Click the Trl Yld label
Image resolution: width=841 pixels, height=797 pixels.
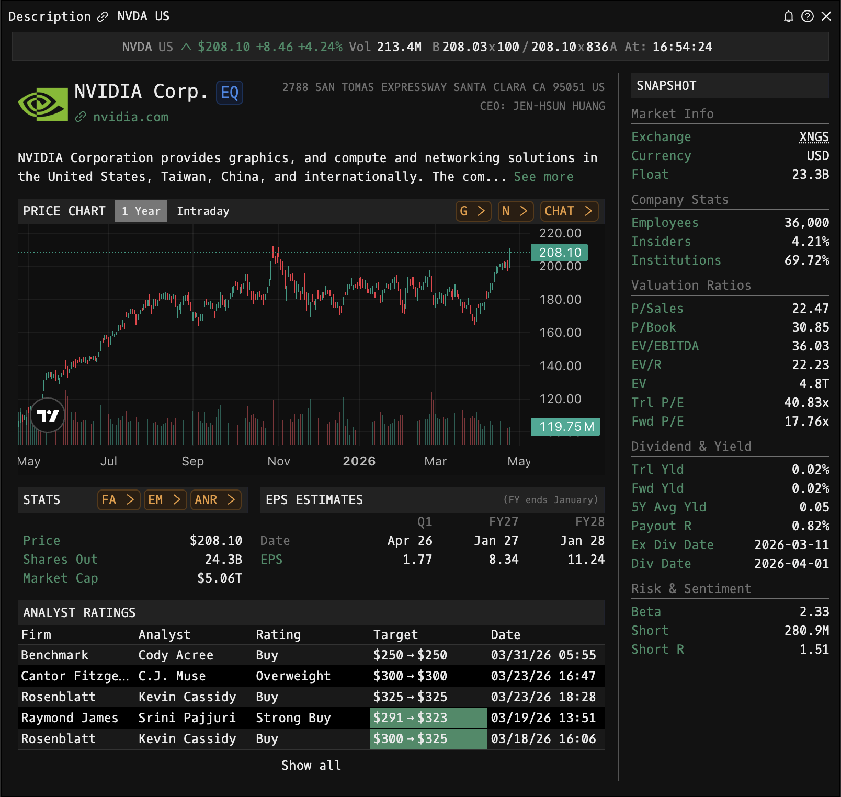click(x=658, y=470)
